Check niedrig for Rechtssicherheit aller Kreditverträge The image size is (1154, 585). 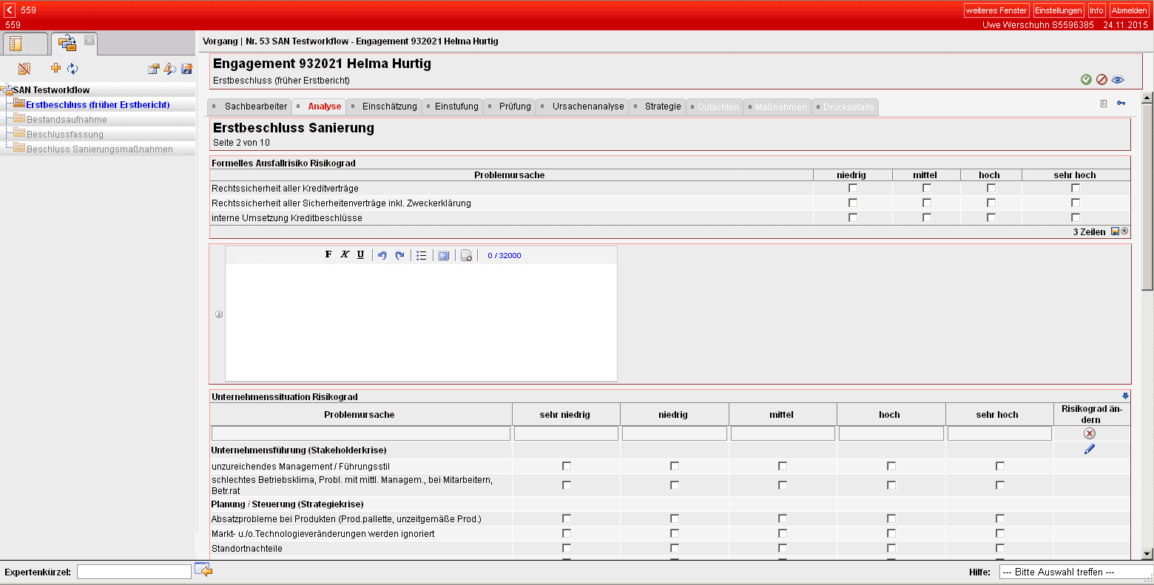[853, 188]
